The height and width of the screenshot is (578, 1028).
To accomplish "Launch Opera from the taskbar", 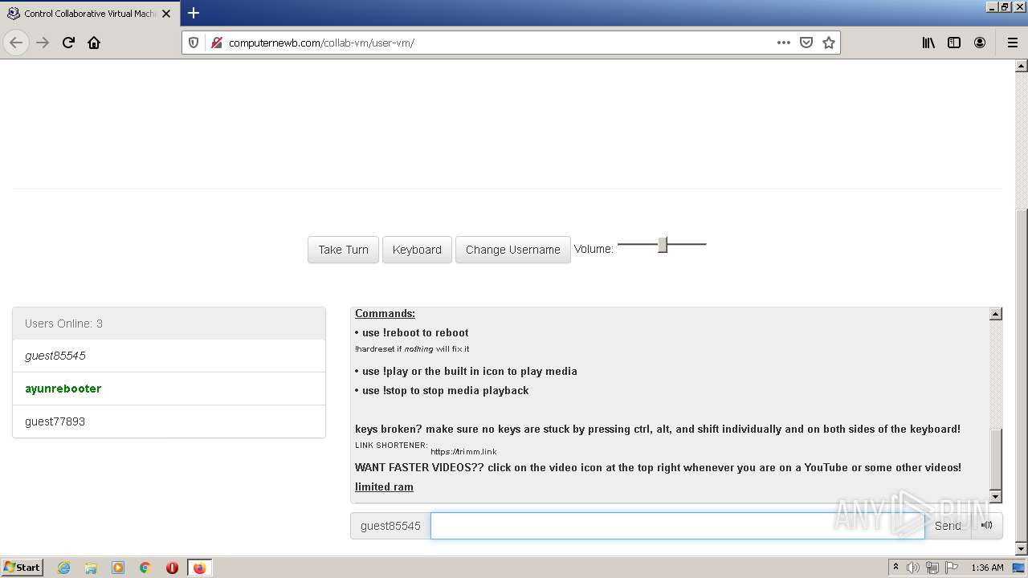I will coord(172,568).
